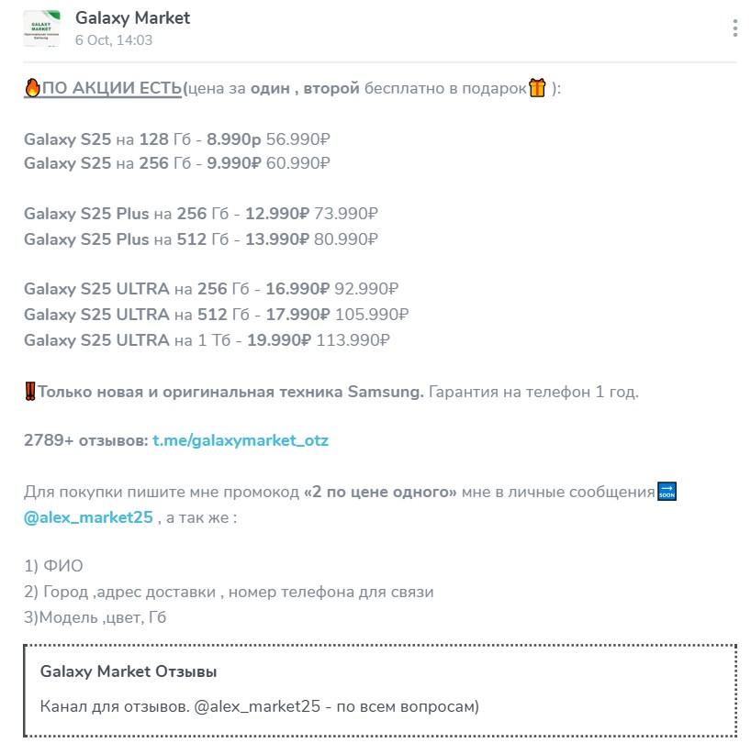Open the Galaxy Market Отзывы preview title
This screenshot has height=743, width=751.
[x=129, y=671]
